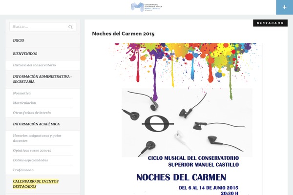Open the Noches del Carmen poster image
Image resolution: width=293 pixels, height=195 pixels.
click(x=185, y=119)
